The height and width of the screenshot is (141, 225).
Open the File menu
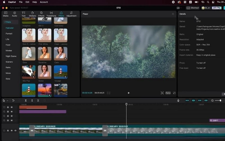click(21, 2)
